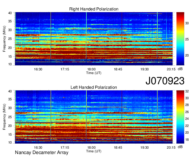The image size is (192, 156).
Task: Click the 30 dB value on top color bar
Action: [x=187, y=23]
